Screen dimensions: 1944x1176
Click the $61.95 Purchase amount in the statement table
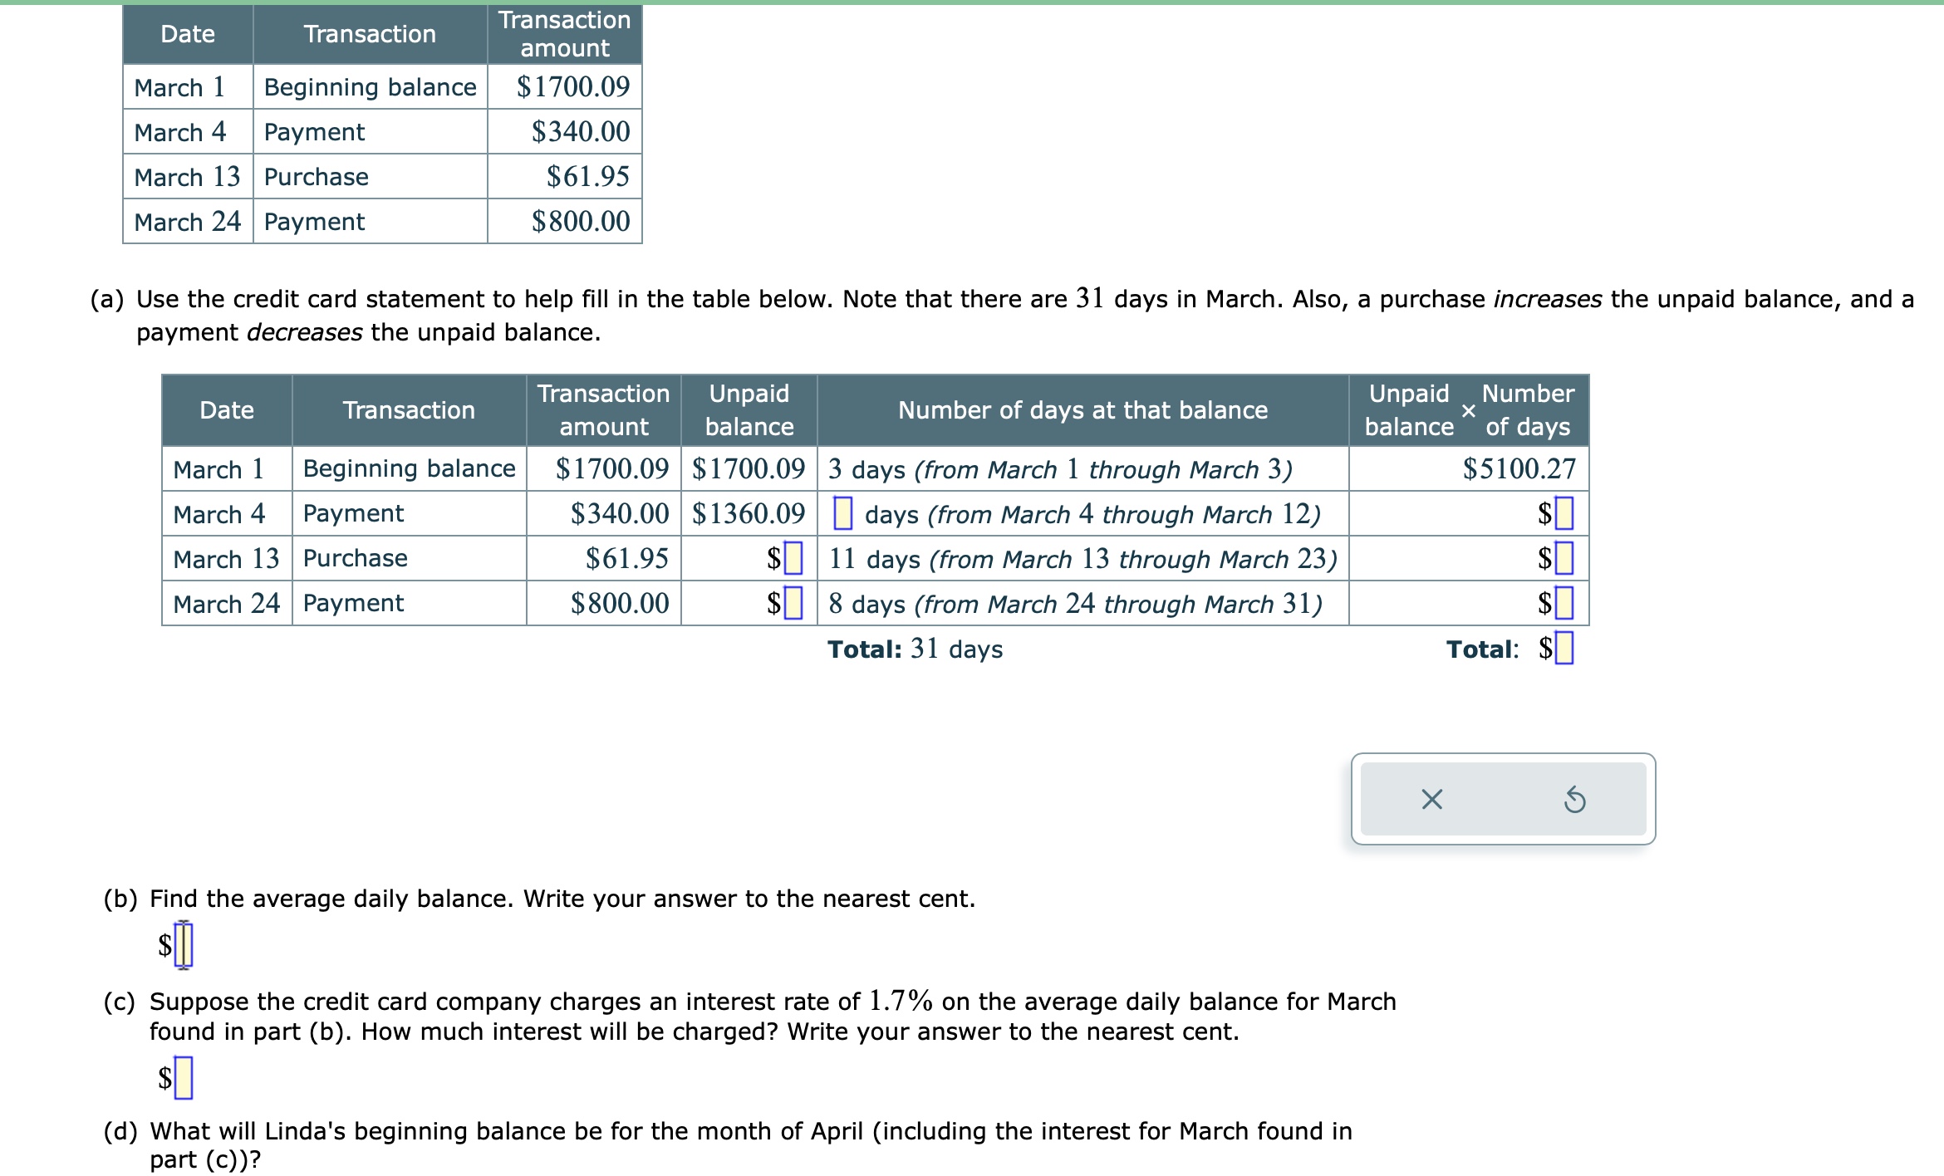coord(589,176)
